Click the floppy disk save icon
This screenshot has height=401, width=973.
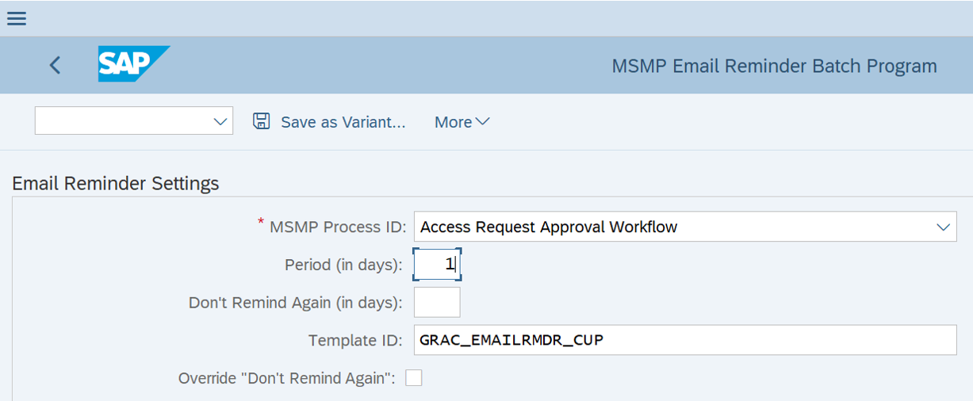(262, 121)
